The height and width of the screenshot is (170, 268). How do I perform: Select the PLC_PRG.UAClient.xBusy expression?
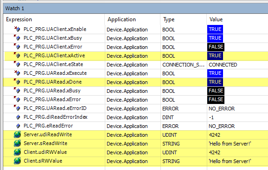coord(53,38)
